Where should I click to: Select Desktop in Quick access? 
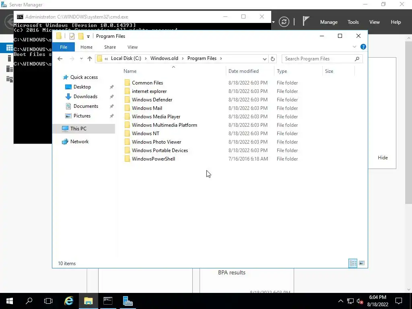(x=82, y=87)
